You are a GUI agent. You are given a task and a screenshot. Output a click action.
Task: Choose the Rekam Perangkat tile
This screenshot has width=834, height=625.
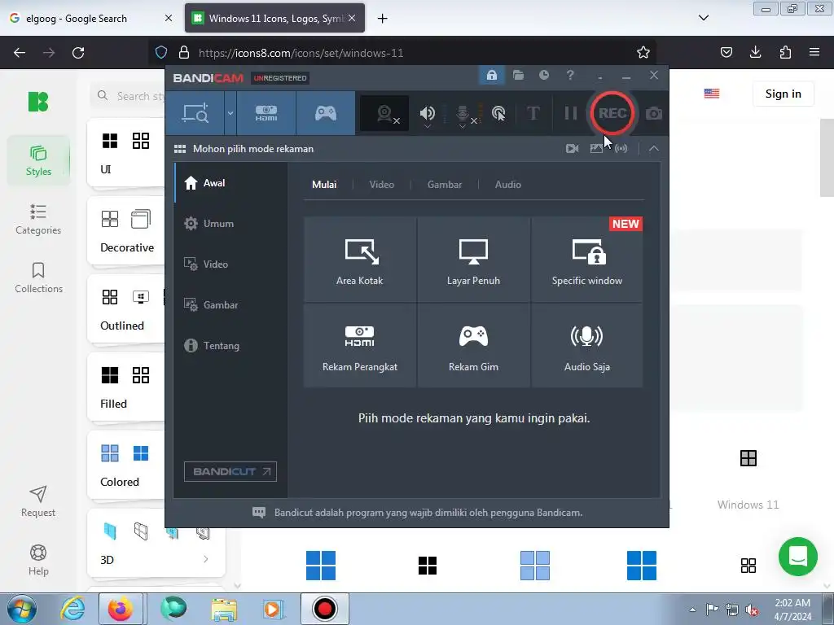(x=359, y=346)
